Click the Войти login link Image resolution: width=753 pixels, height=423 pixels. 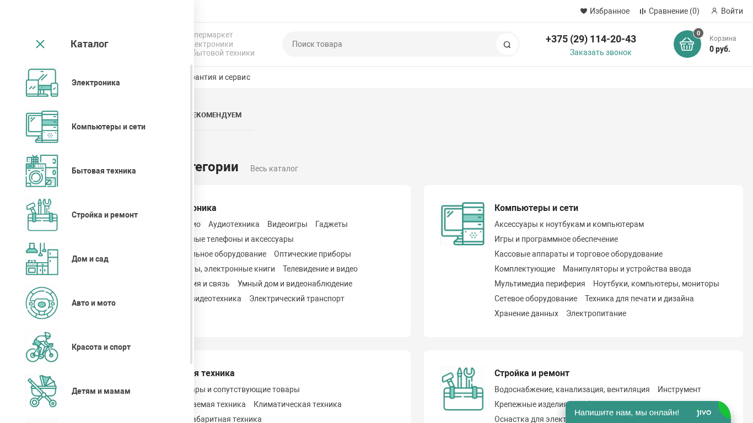(732, 11)
